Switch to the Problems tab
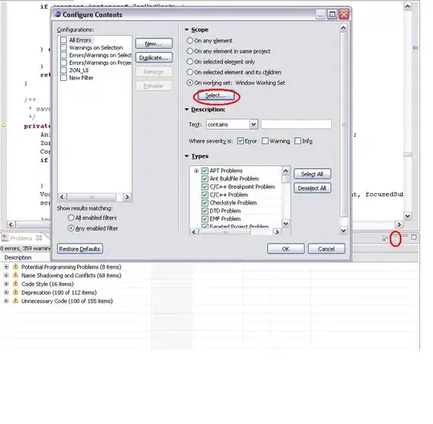The image size is (433, 424). (x=22, y=238)
